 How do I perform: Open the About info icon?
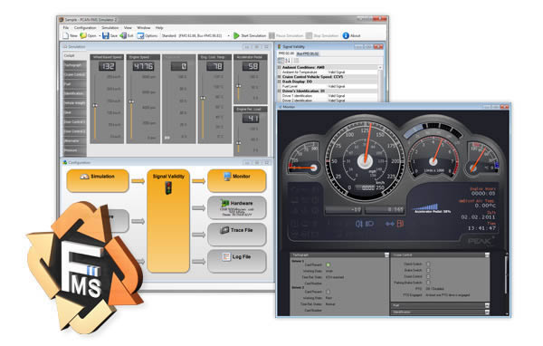[346, 35]
